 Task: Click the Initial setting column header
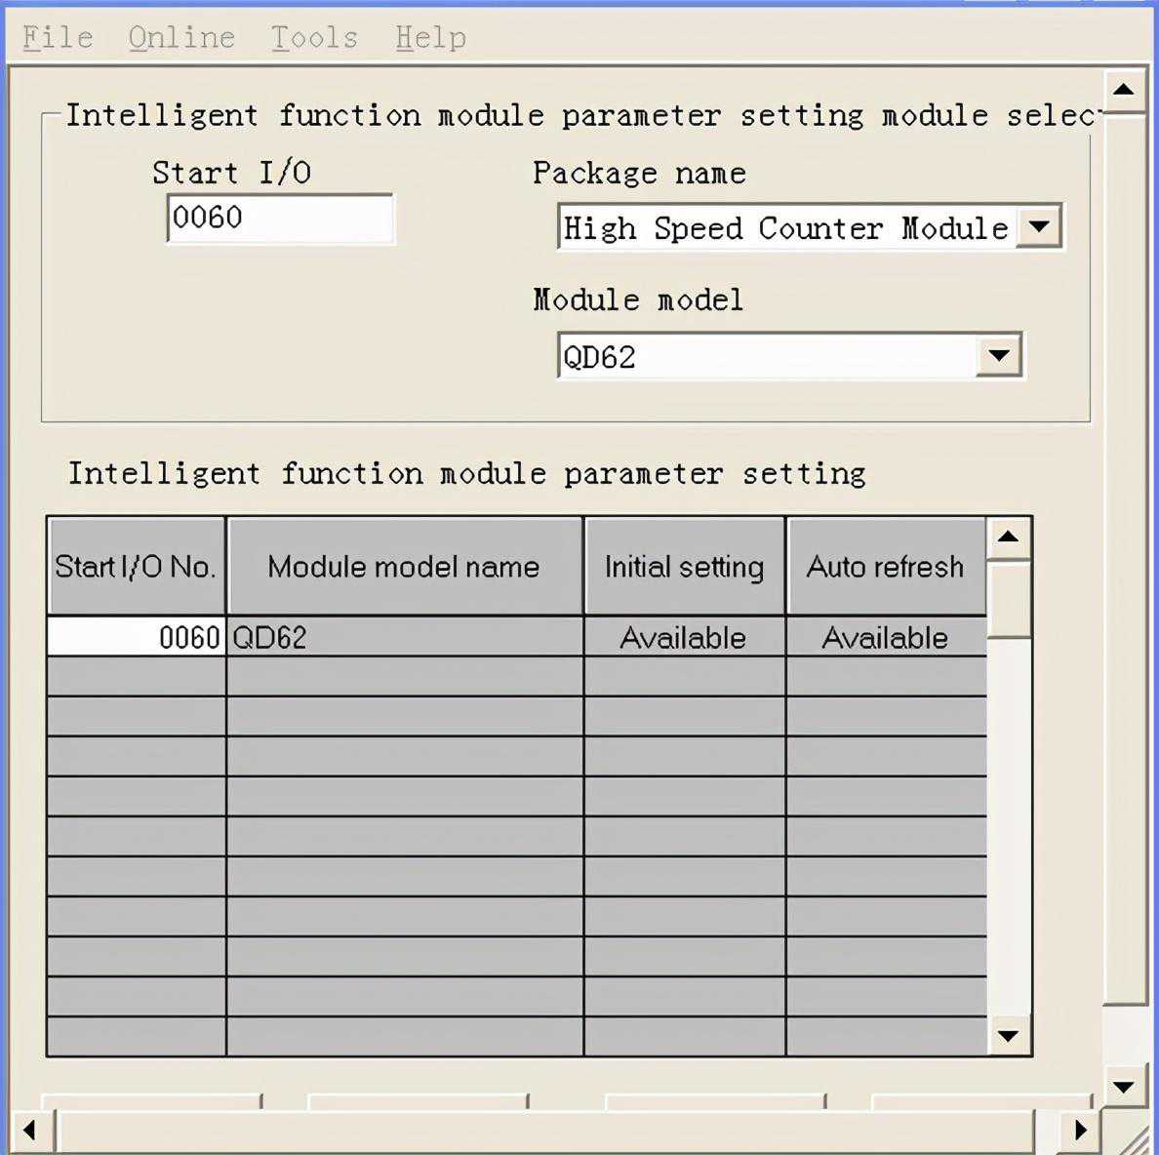684,567
